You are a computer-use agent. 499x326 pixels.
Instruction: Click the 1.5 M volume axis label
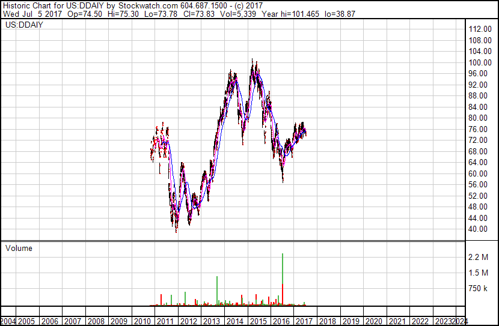pyautogui.click(x=481, y=273)
